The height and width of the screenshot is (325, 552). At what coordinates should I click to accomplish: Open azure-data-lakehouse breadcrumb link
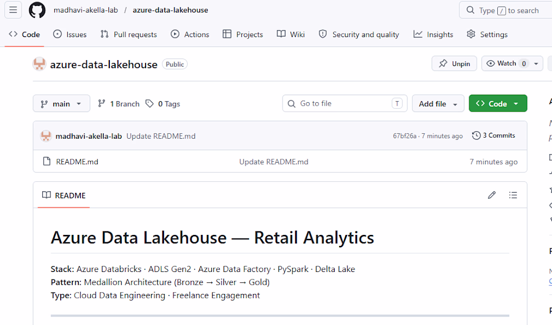point(171,10)
